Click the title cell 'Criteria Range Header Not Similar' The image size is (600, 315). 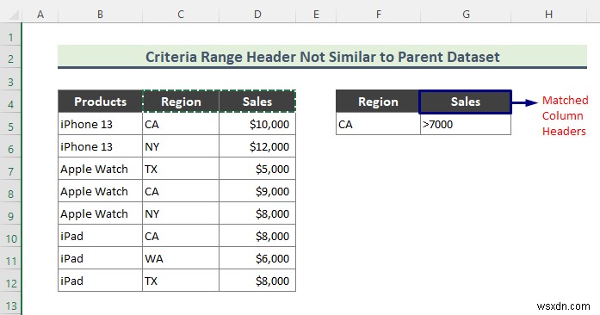[x=322, y=57]
